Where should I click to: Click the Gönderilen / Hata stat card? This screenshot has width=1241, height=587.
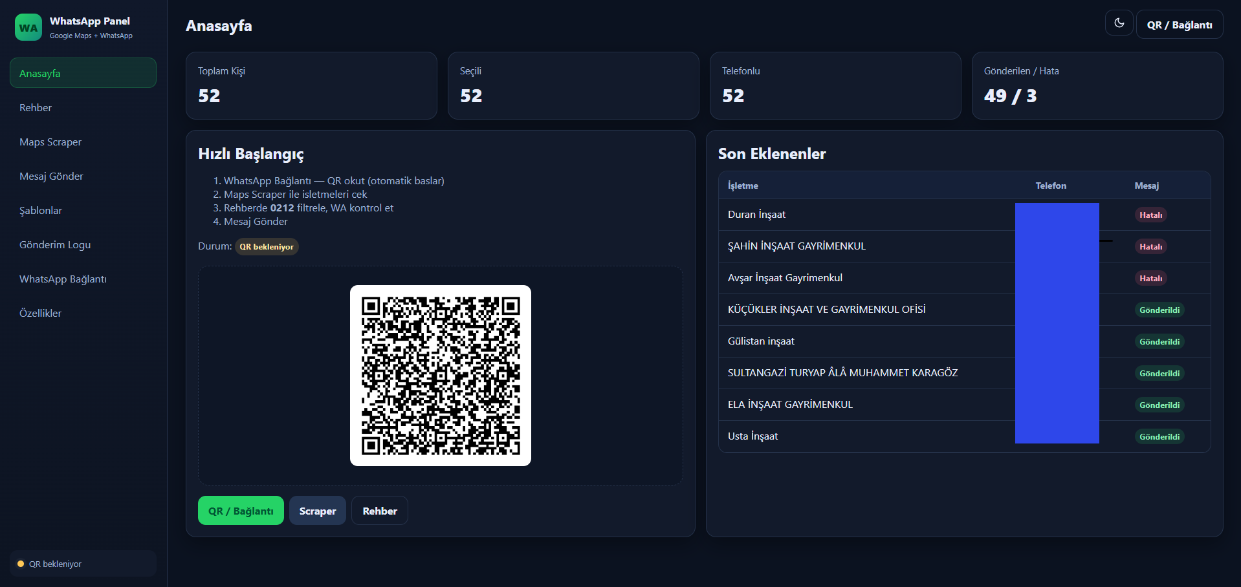click(1097, 85)
